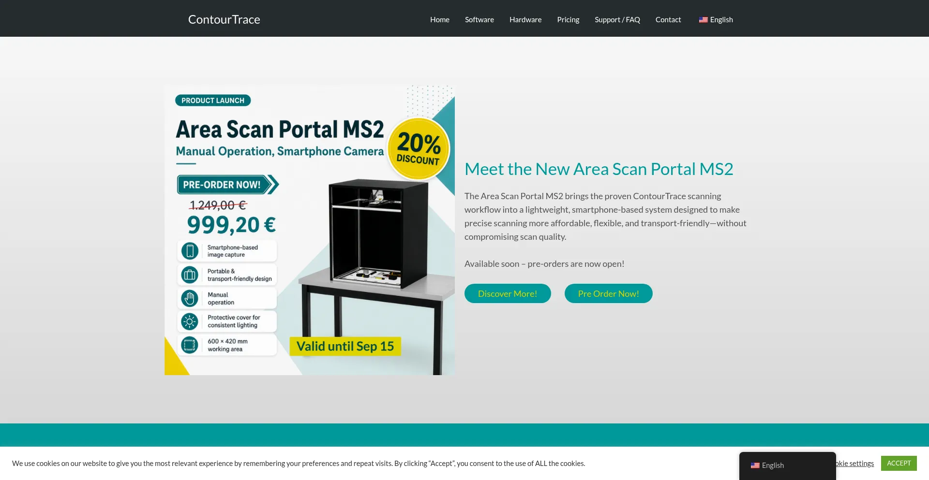Click the manual operation hand icon
The image size is (929, 480).
click(190, 298)
